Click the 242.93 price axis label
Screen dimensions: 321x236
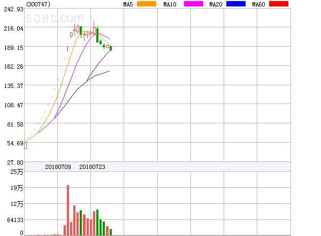coord(14,9)
